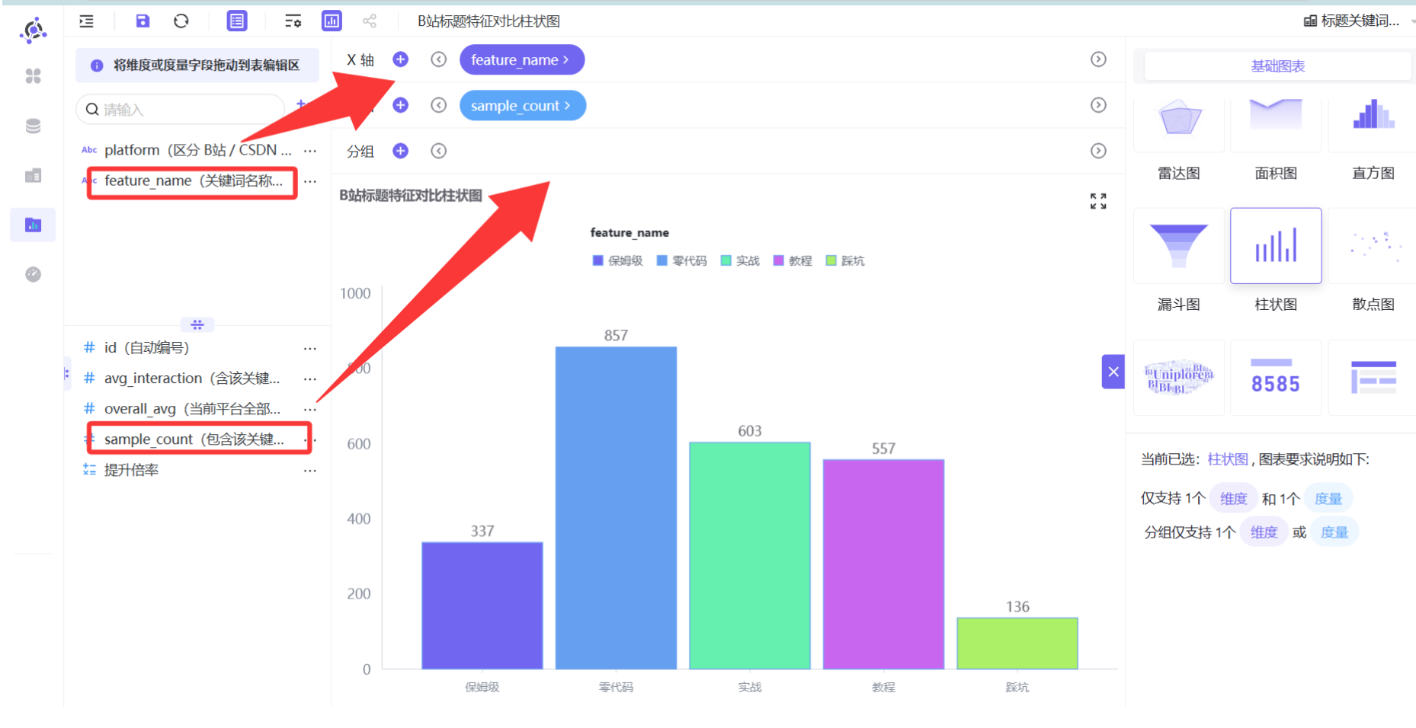Open the database sidebar icon
Viewport: 1416px width, 728px height.
pyautogui.click(x=33, y=126)
